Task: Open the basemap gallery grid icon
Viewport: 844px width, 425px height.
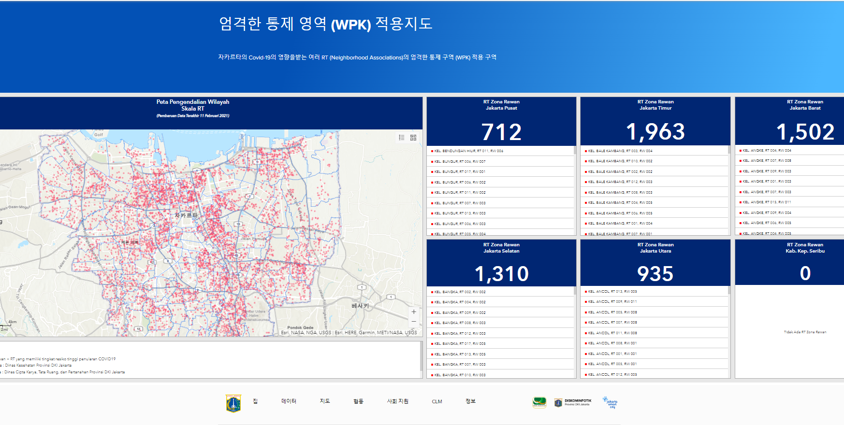Action: pos(413,138)
